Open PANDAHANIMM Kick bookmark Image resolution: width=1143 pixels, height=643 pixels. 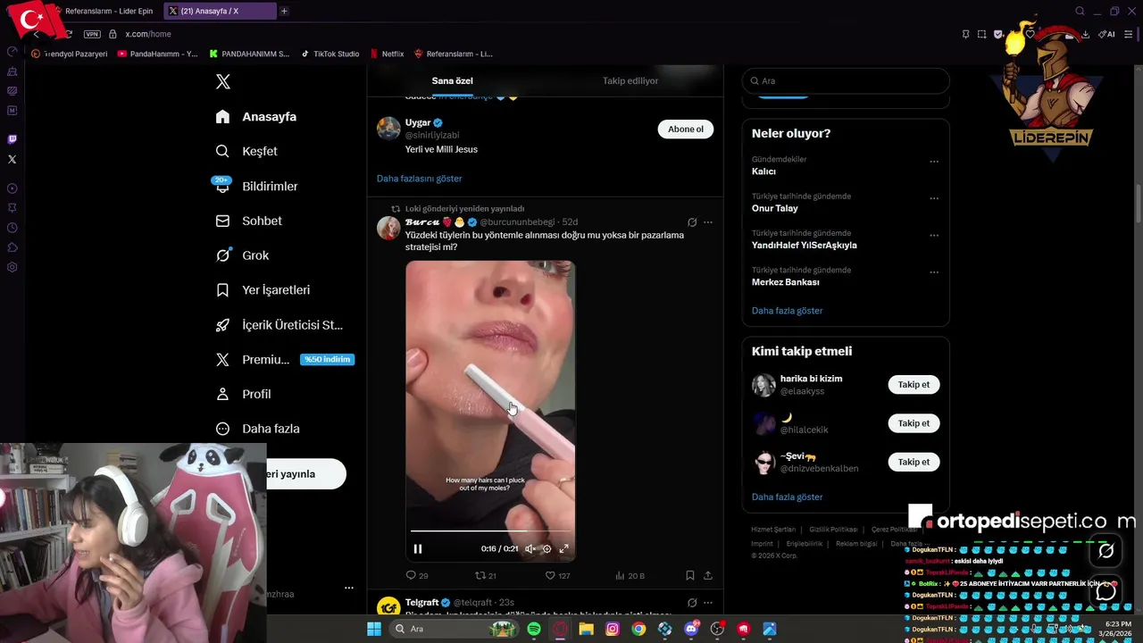(x=249, y=54)
